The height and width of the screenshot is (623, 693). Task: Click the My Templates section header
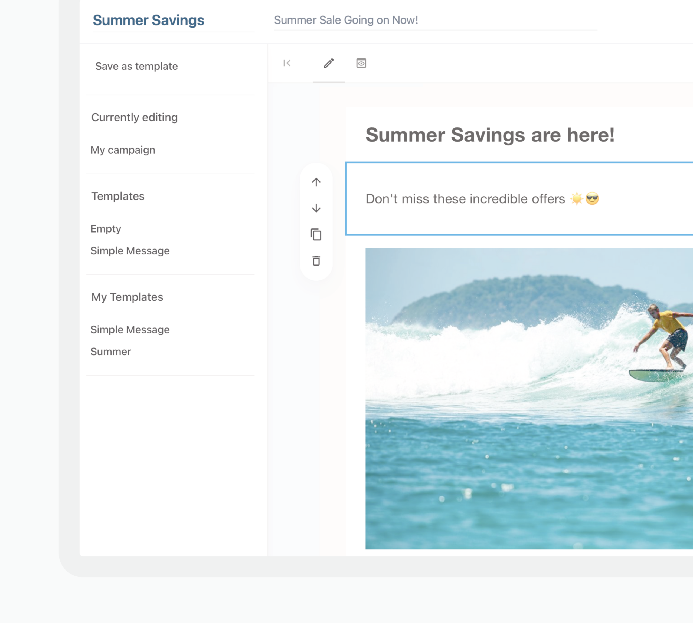click(x=127, y=297)
